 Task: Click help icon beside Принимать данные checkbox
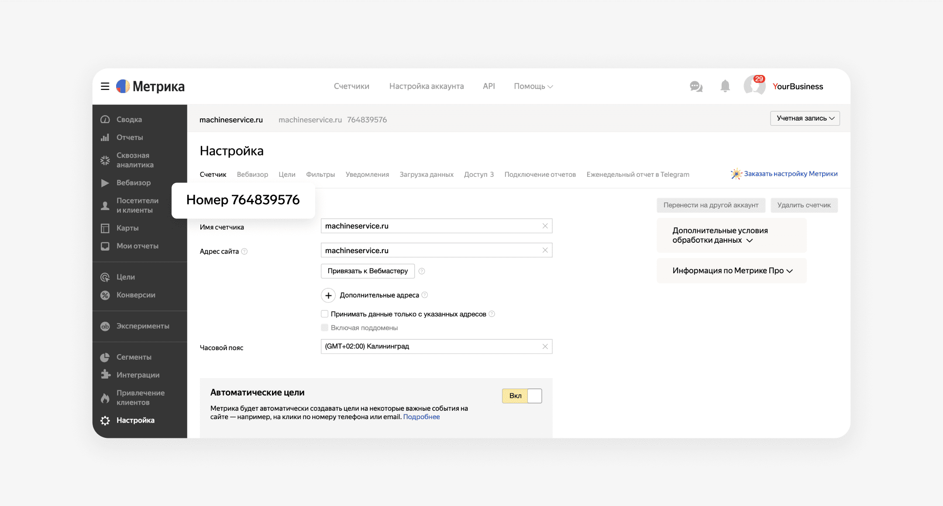tap(492, 314)
